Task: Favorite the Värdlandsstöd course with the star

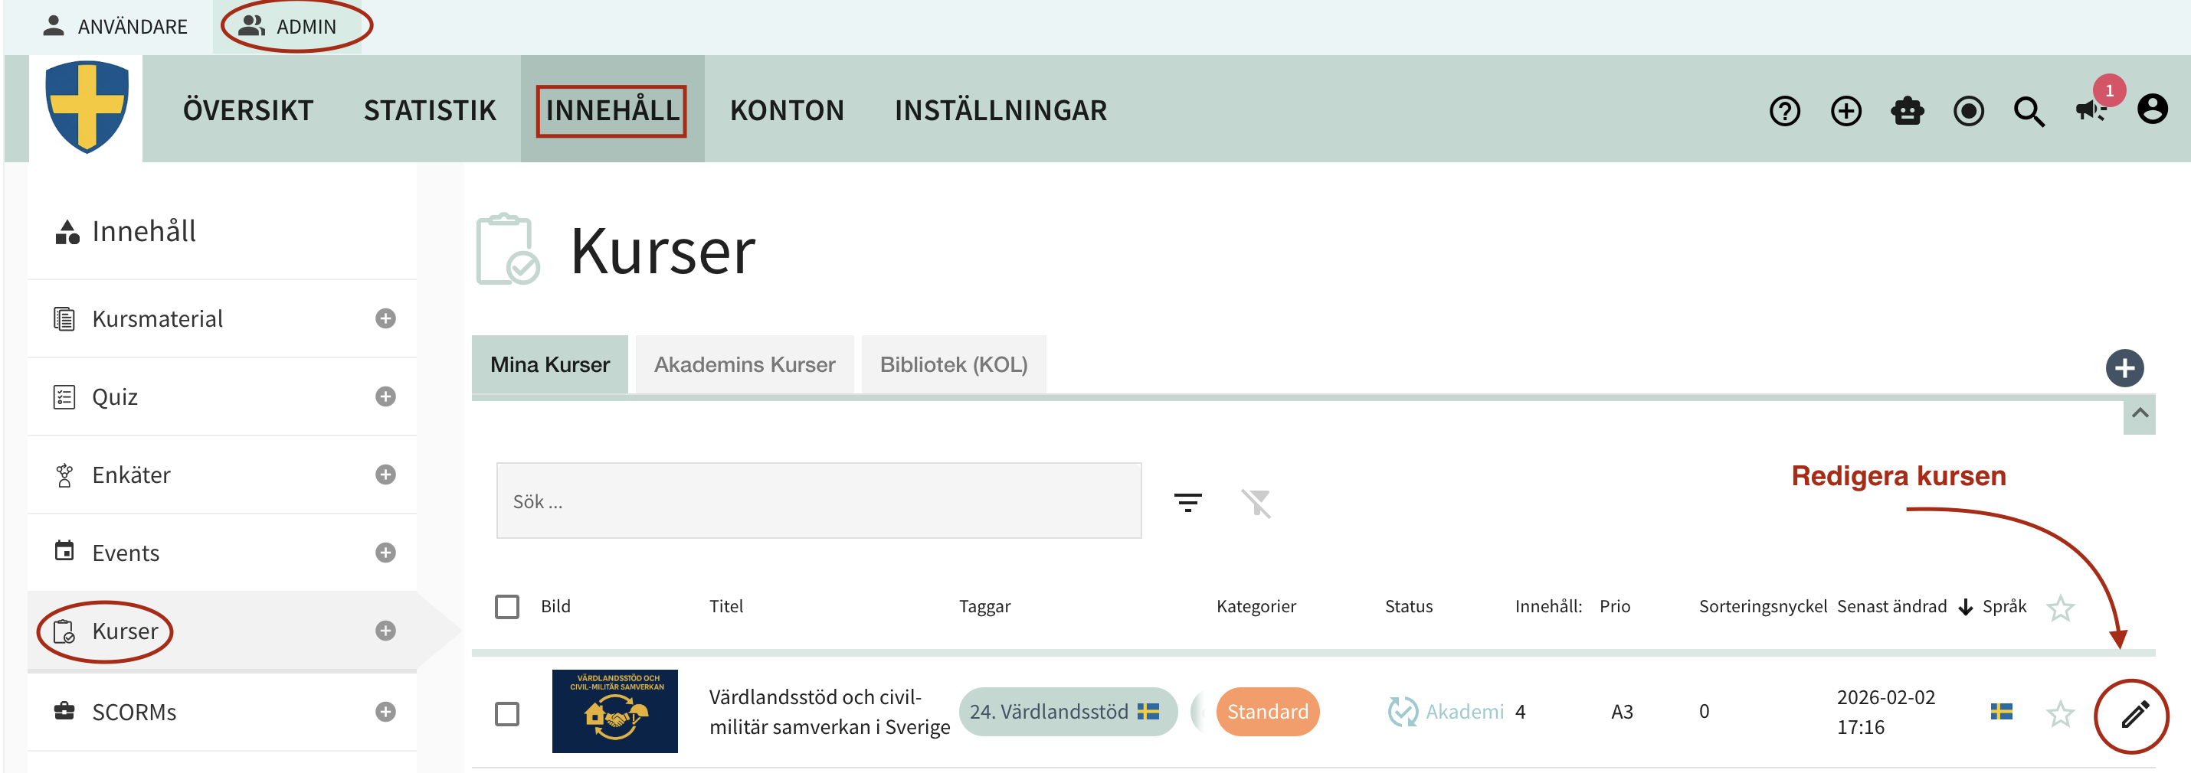Action: [x=2062, y=713]
